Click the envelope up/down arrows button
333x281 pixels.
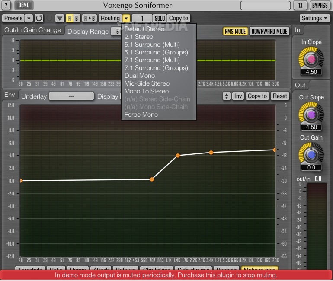227,96
